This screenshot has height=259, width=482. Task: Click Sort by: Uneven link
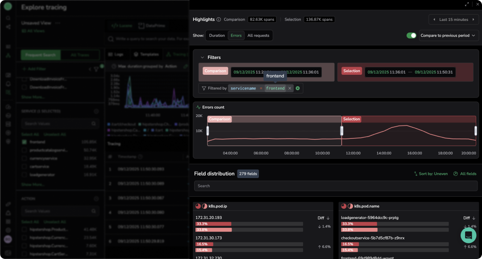click(431, 174)
